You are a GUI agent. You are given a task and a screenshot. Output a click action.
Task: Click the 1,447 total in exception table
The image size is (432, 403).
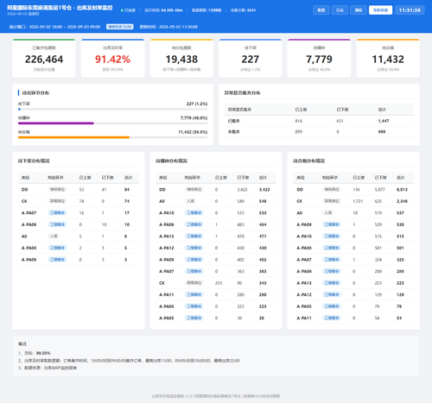click(x=384, y=121)
